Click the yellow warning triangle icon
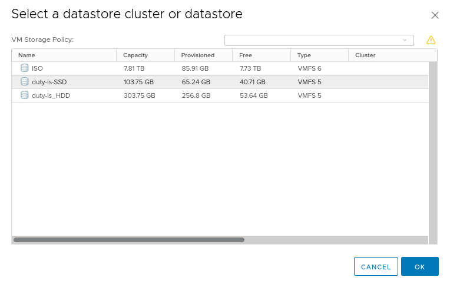Viewport: 450px width, 287px height. coord(431,40)
